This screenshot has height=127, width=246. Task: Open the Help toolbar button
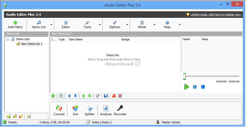tap(167, 25)
